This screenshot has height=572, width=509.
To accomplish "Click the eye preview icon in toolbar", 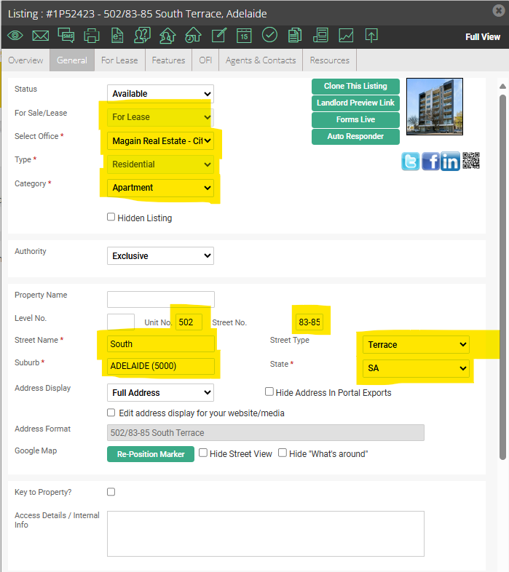I will pos(15,35).
